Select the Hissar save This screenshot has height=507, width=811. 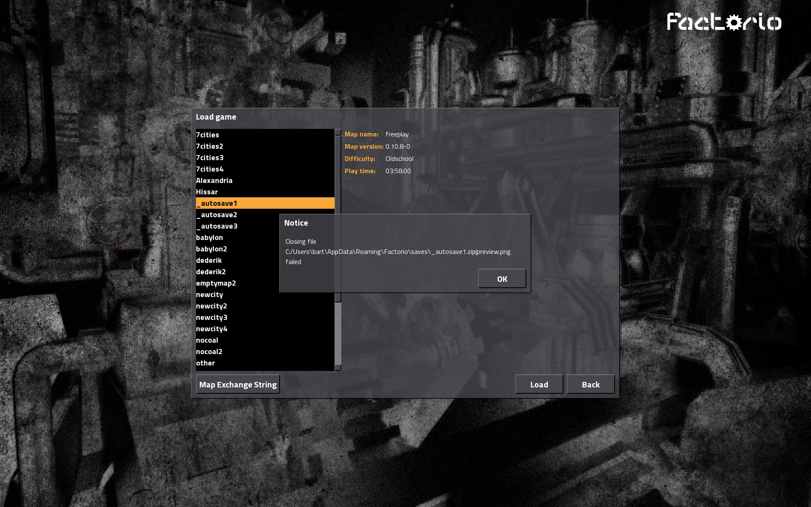tap(265, 192)
